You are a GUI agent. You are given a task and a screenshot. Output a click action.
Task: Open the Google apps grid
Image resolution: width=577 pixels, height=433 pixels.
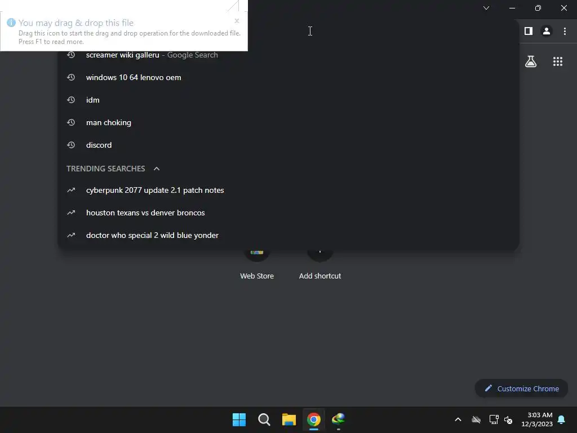tap(557, 61)
